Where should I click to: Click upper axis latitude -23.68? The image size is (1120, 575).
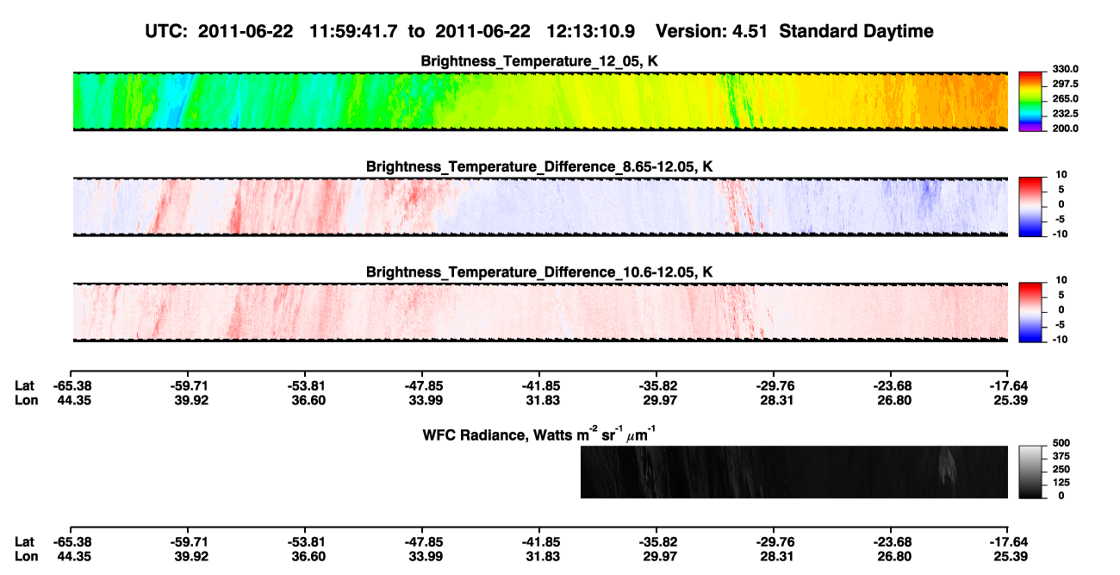click(891, 386)
